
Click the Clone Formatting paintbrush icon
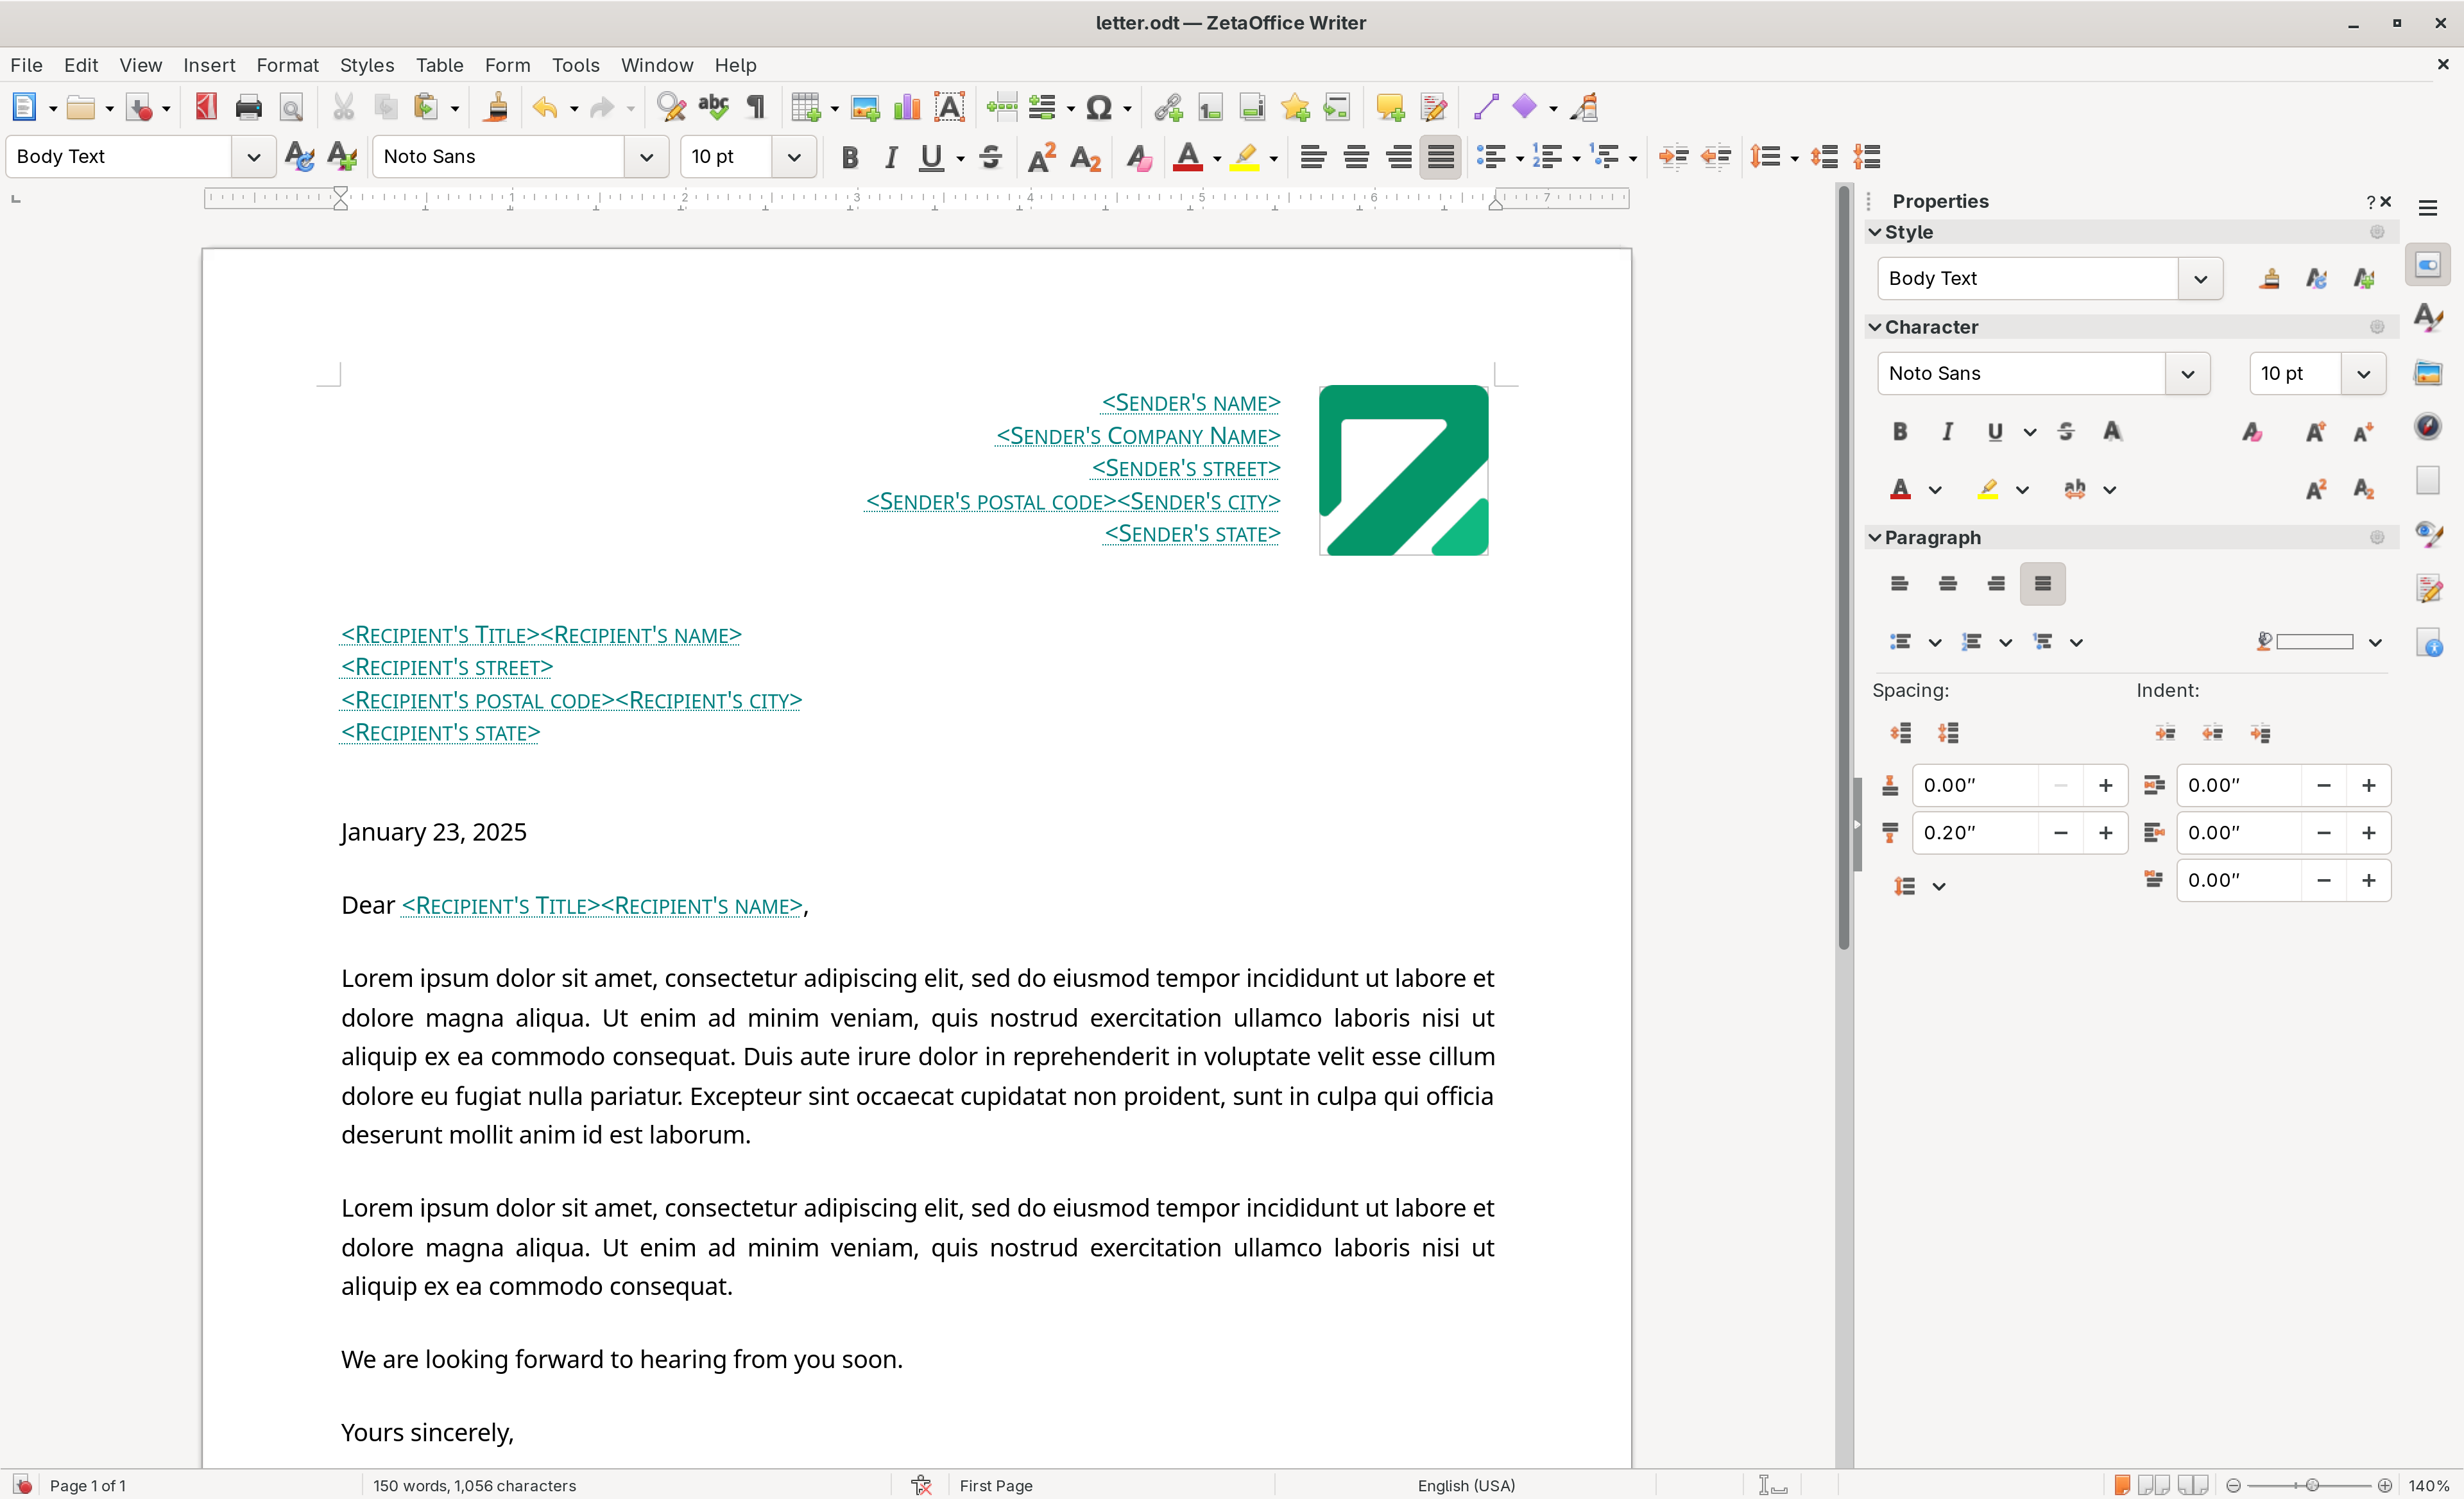[x=495, y=107]
